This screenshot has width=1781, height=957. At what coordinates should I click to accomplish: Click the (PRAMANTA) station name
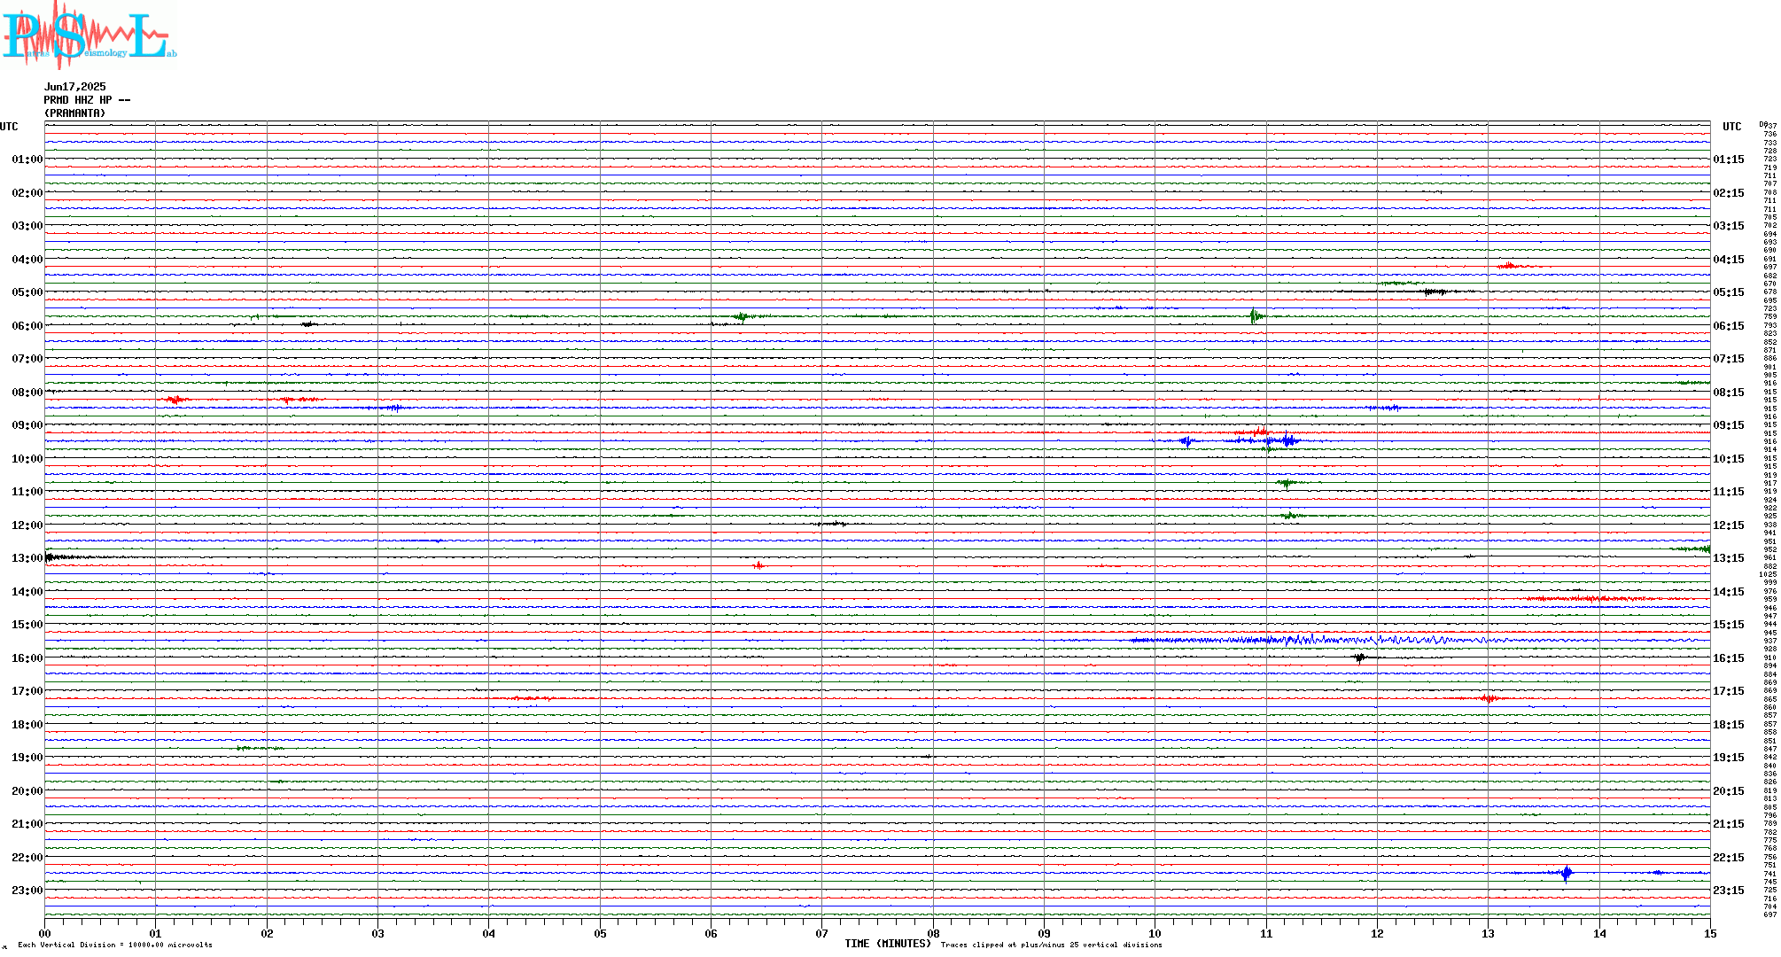(x=74, y=113)
